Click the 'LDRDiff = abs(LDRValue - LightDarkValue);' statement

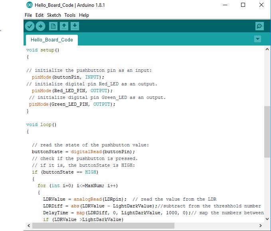[100, 206]
